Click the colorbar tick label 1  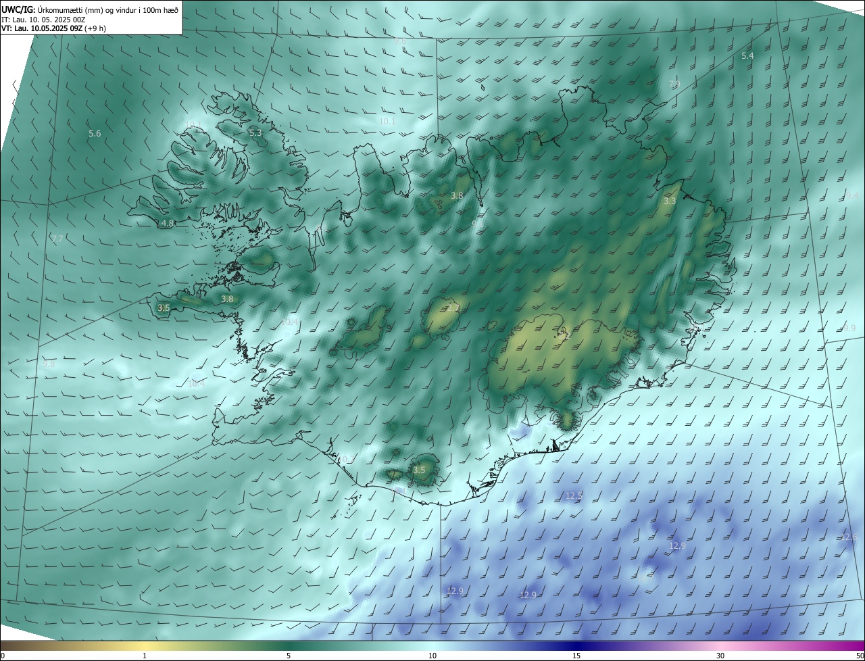(145, 656)
